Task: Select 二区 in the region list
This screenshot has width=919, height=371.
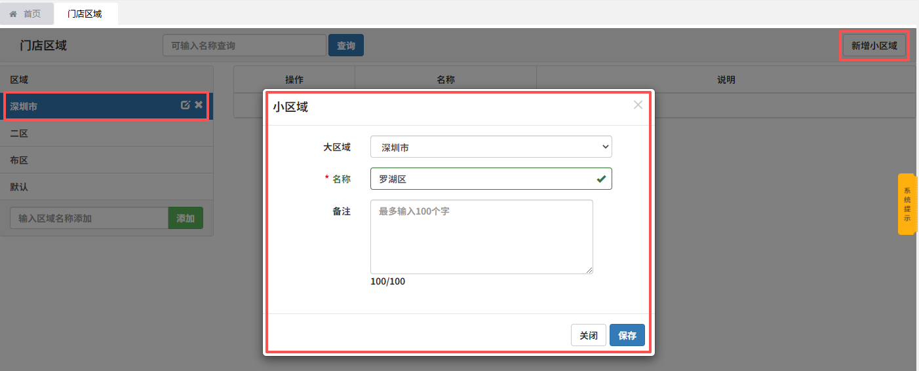Action: [x=107, y=133]
